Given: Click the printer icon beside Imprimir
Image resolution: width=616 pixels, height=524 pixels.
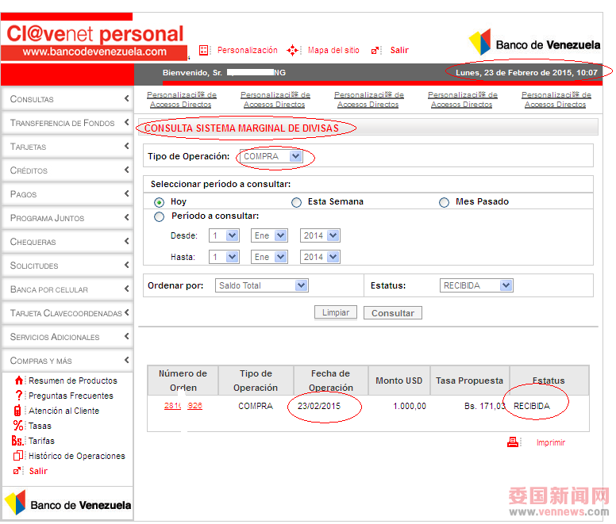Looking at the screenshot, I should (x=512, y=442).
